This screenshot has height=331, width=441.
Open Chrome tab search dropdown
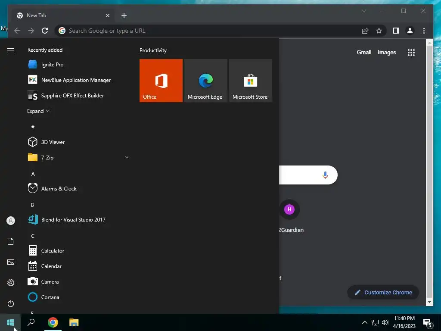(x=364, y=11)
